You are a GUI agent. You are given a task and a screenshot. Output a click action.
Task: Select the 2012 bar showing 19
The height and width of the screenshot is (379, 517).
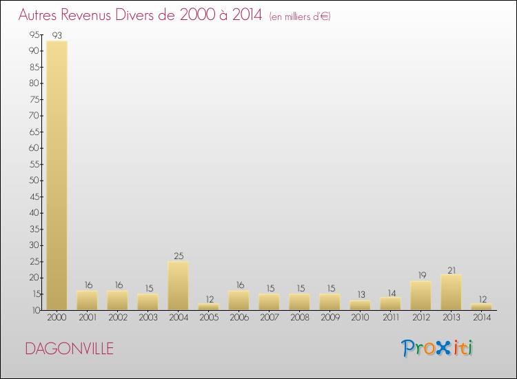tap(420, 296)
